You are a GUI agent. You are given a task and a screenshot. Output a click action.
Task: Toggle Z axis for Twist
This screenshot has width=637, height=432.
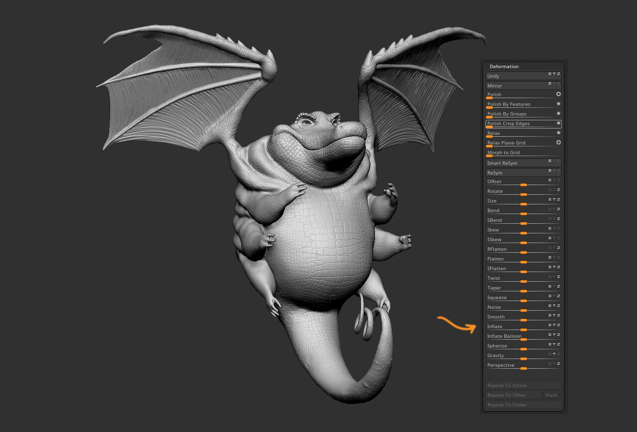(x=558, y=277)
